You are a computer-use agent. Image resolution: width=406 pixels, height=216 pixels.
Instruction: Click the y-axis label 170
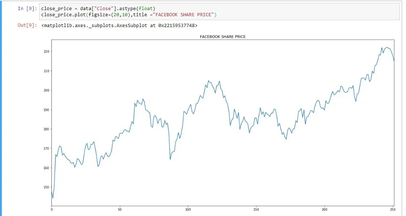[x=46, y=149]
